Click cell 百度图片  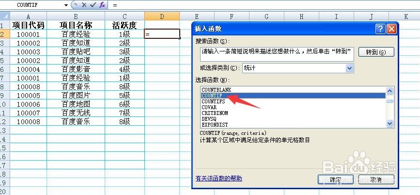click(x=76, y=95)
